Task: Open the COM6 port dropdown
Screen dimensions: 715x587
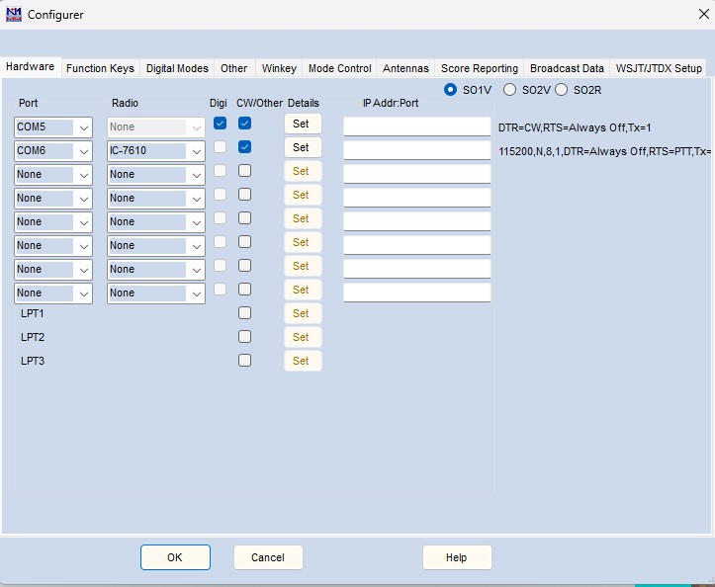Action: coord(83,150)
